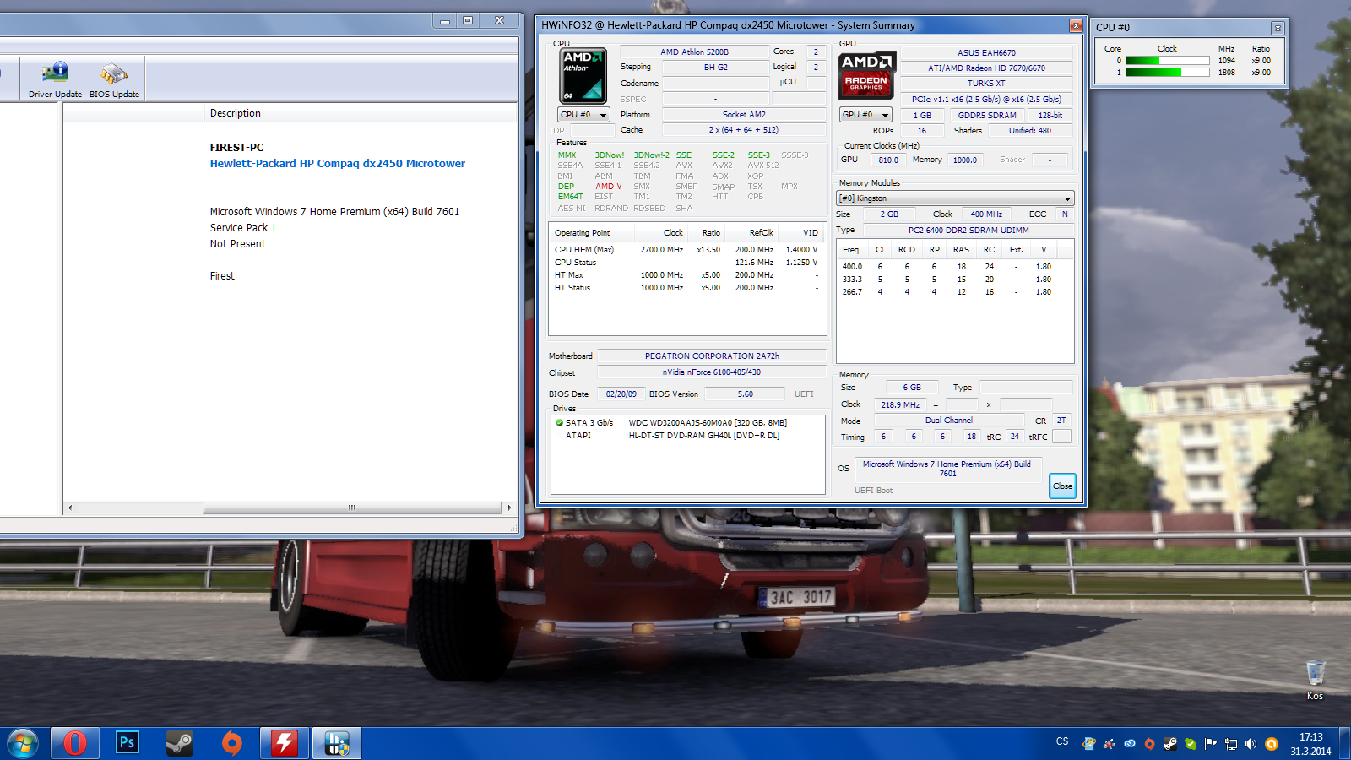
Task: Click the Core 0 clock bar
Action: (x=1167, y=61)
